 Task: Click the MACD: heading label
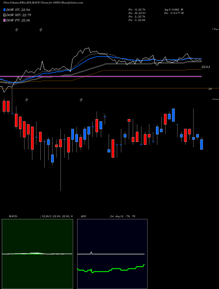13,216
